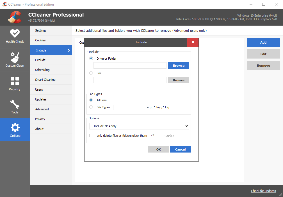
Task: Focus the File path field
Action: [130, 80]
